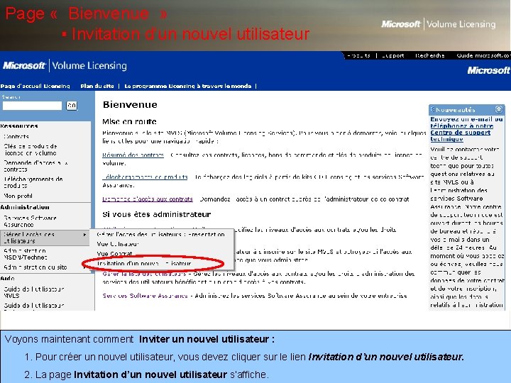Click the Nouveautés panel header

pyautogui.click(x=467, y=110)
